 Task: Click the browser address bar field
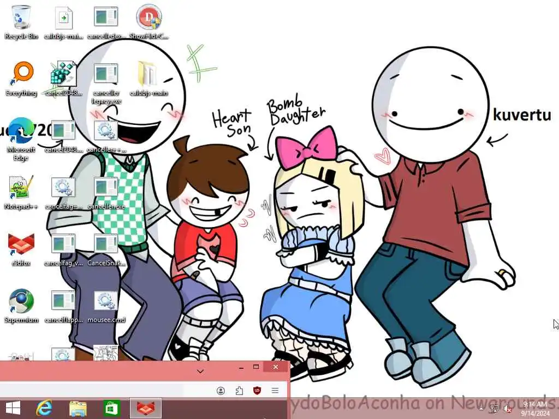click(91, 391)
